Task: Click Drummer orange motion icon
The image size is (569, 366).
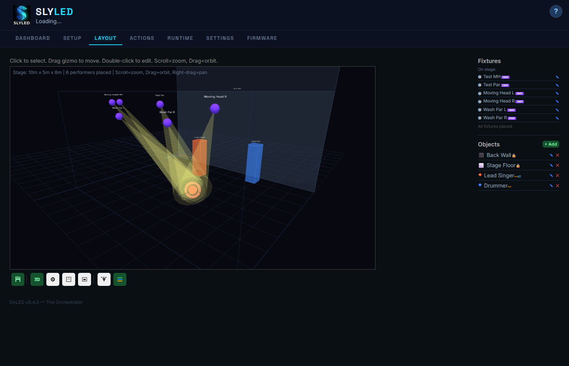Action: pos(510,186)
